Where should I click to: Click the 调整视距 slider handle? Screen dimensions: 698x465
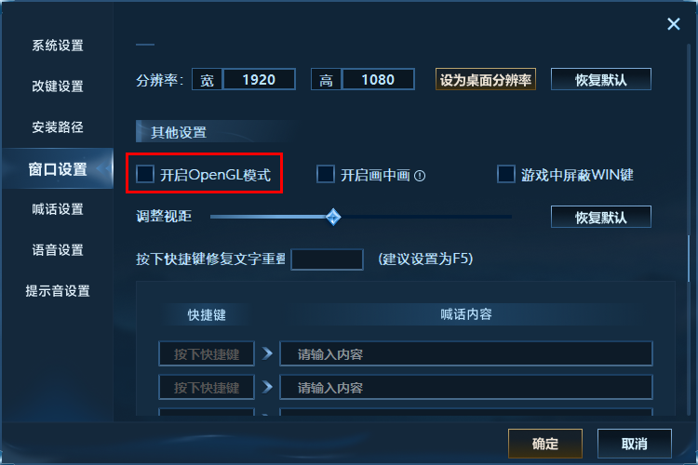pyautogui.click(x=333, y=217)
